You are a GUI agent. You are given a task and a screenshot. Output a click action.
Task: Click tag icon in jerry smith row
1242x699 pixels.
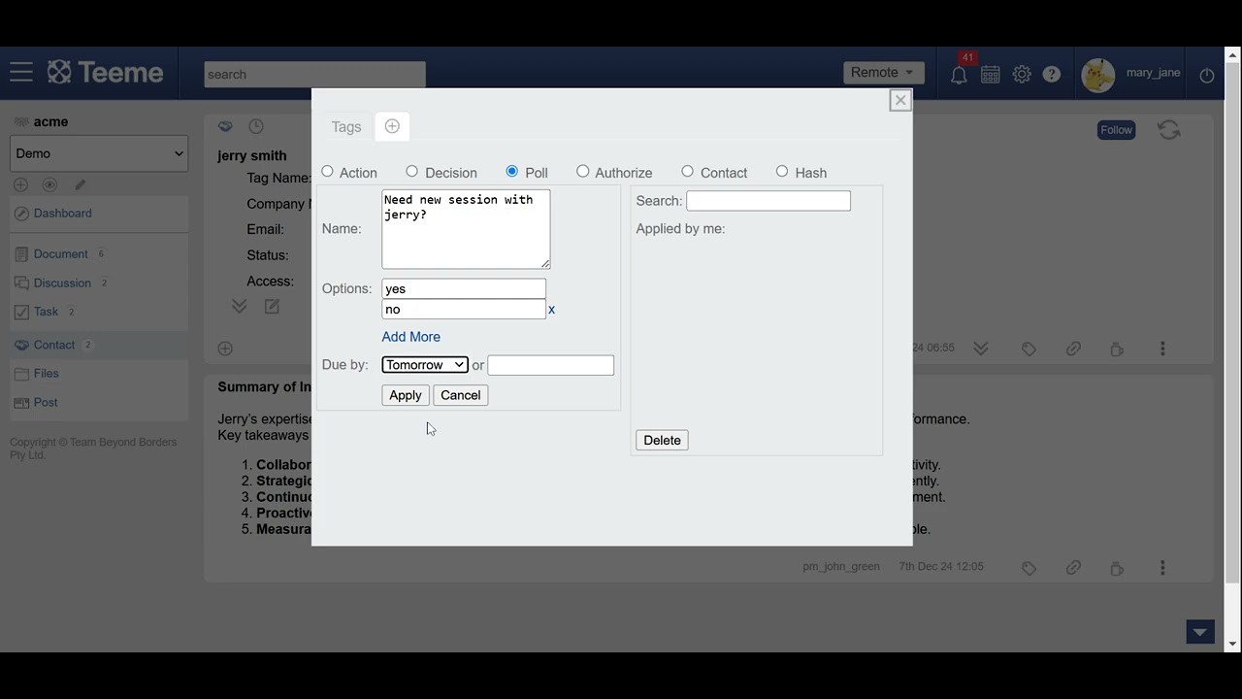coord(1029,349)
